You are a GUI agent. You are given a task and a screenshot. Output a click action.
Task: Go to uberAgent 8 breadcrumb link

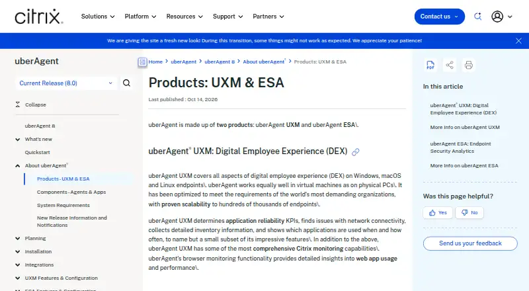pos(220,62)
